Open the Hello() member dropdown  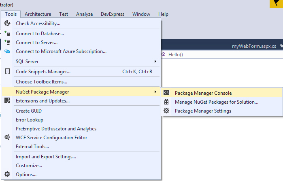(x=176, y=54)
